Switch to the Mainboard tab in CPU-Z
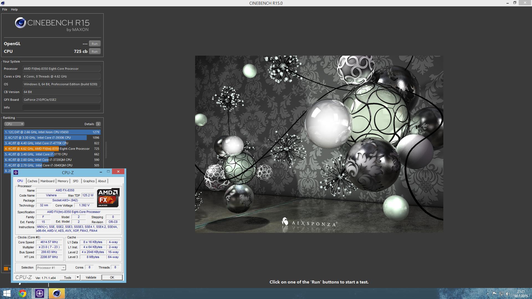 pyautogui.click(x=47, y=181)
